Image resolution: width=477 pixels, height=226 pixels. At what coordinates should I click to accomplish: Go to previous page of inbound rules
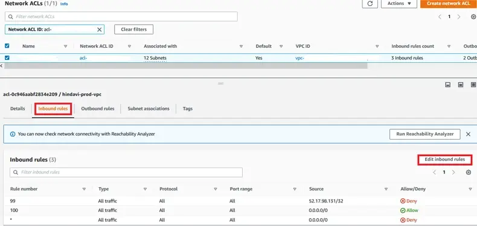[434, 172]
